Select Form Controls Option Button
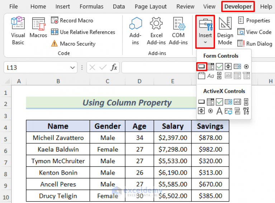The height and width of the screenshot is (203, 275). point(246,67)
